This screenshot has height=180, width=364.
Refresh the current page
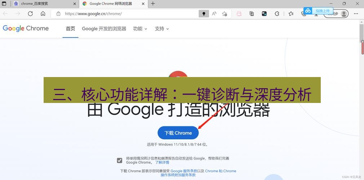pyautogui.click(x=30, y=14)
